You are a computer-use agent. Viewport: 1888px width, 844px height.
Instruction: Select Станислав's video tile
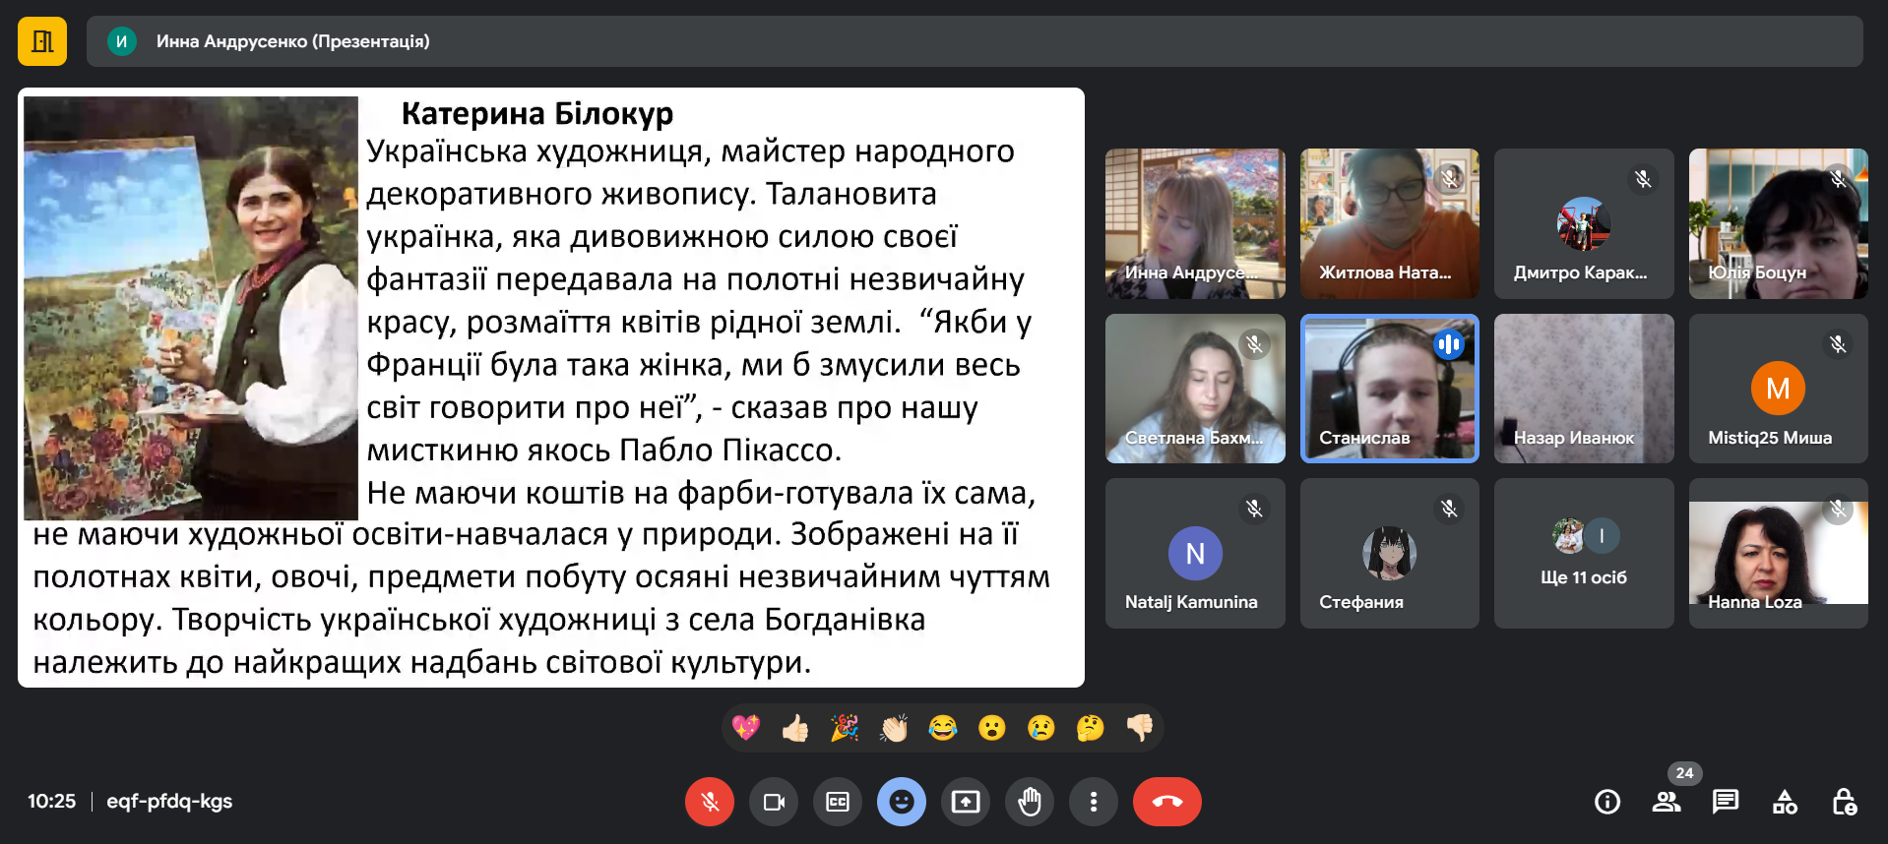1389,389
